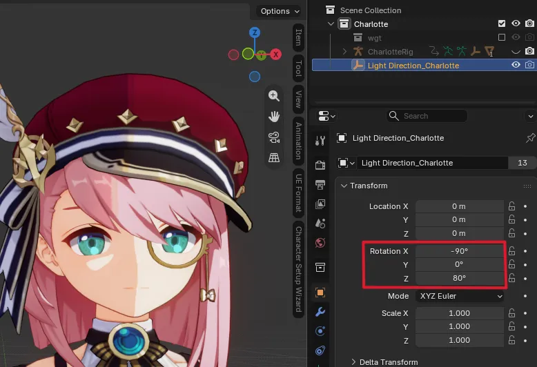Open the Object Constraints properties icon

(320, 350)
